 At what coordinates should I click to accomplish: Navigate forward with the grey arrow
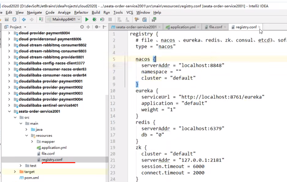click(x=32, y=20)
